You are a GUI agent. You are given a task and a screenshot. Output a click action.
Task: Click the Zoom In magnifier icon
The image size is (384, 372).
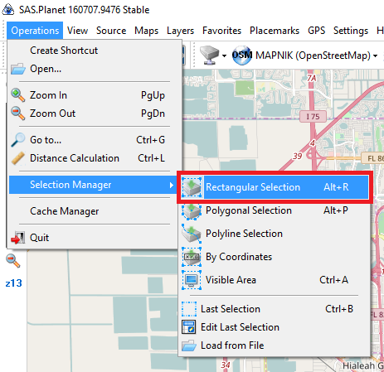18,95
